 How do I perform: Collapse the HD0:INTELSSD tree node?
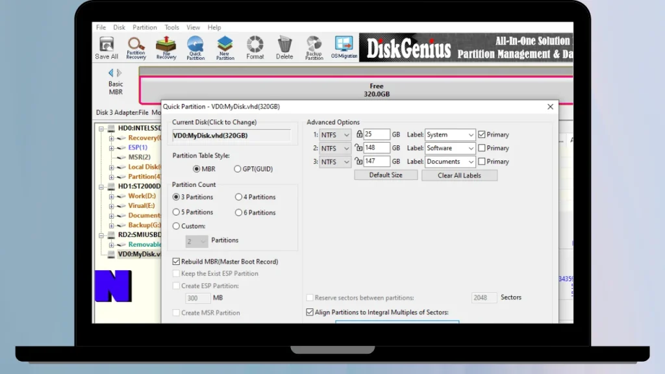pyautogui.click(x=101, y=129)
